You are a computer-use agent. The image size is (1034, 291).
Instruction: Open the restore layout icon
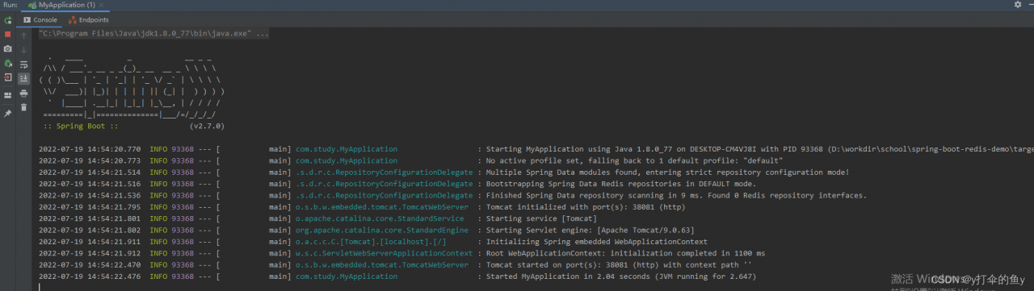pos(8,94)
